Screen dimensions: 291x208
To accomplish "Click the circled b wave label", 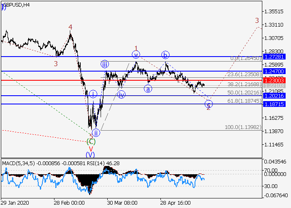I will coord(165,55).
